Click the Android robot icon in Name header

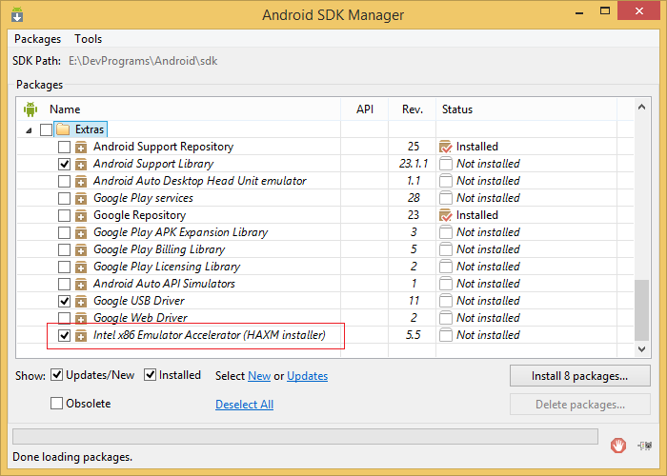(x=30, y=109)
